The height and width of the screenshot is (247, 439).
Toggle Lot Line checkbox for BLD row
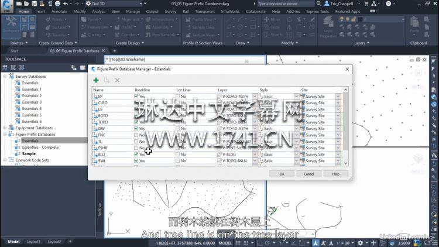pyautogui.click(x=178, y=155)
